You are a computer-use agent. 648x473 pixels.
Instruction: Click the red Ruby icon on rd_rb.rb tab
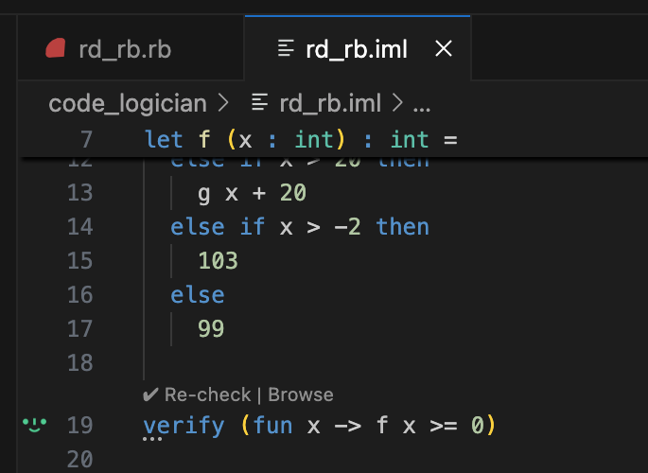click(x=57, y=49)
